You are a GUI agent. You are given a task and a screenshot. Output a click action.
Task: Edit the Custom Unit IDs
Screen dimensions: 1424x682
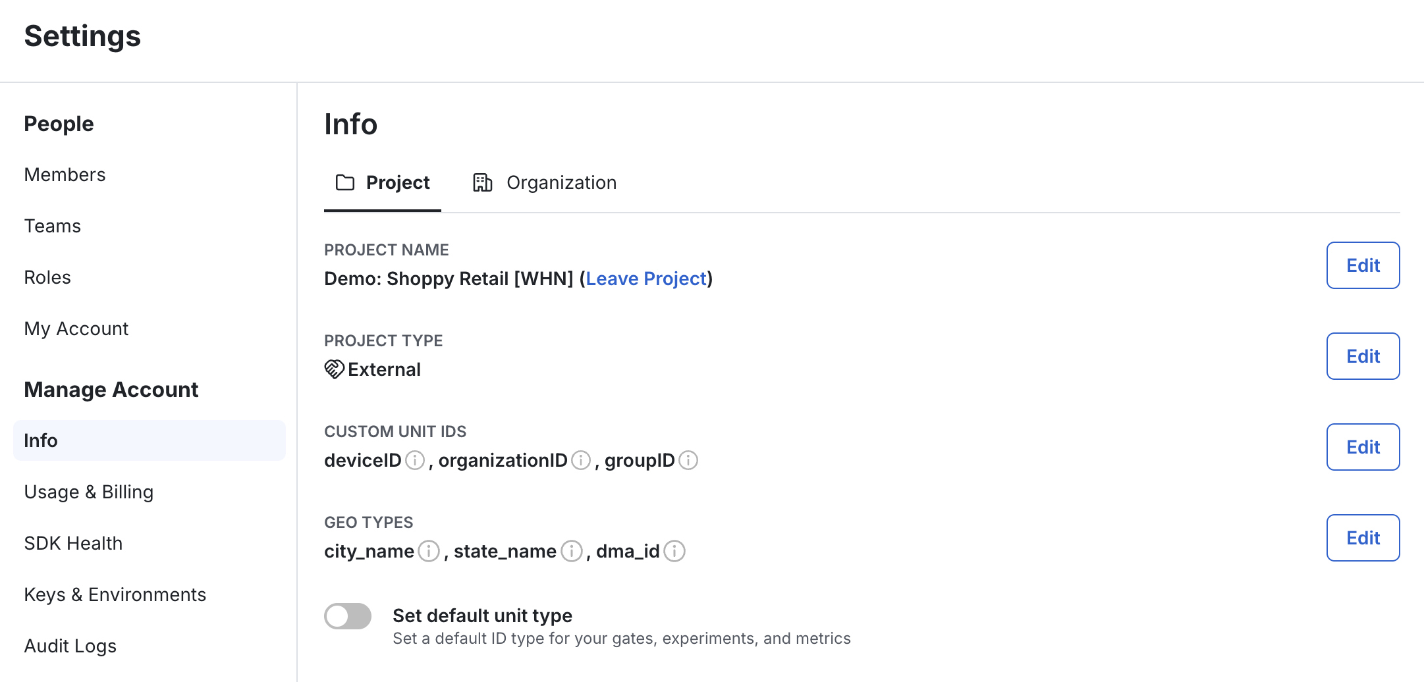1363,447
